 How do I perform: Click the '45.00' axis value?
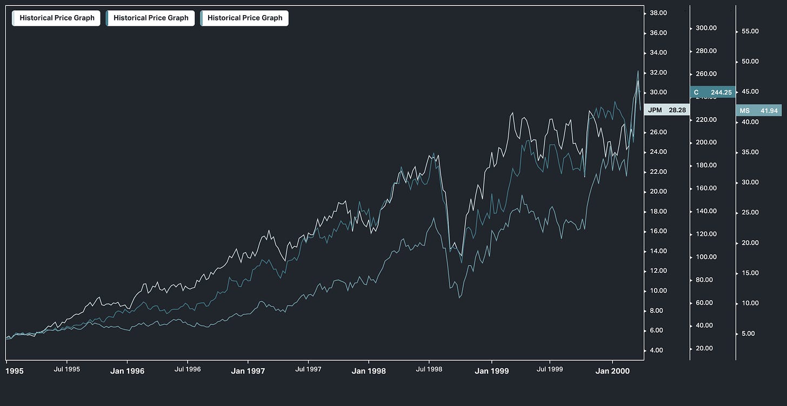pos(750,92)
